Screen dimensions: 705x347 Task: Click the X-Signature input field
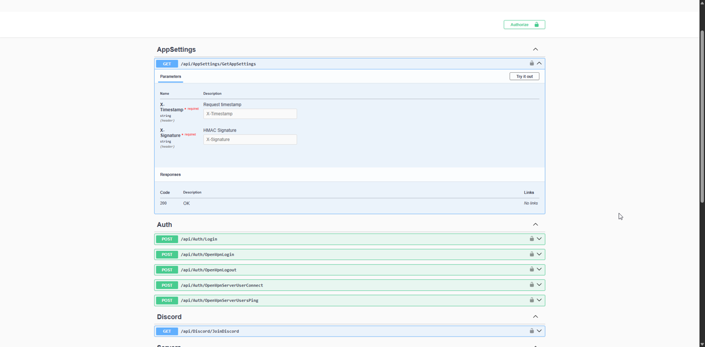click(x=250, y=140)
